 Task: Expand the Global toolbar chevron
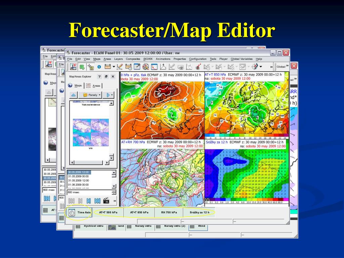pos(287,66)
